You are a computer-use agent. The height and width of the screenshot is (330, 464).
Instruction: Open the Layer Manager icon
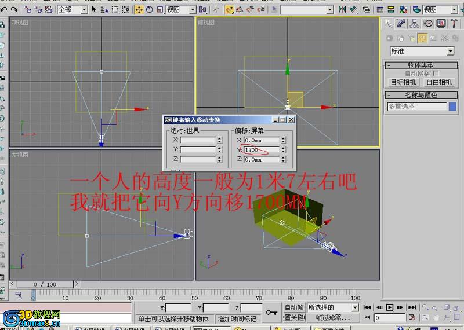pyautogui.click(x=367, y=10)
